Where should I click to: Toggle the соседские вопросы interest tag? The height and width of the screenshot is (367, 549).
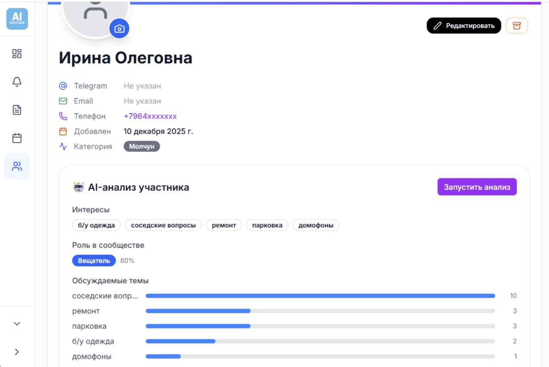click(163, 225)
